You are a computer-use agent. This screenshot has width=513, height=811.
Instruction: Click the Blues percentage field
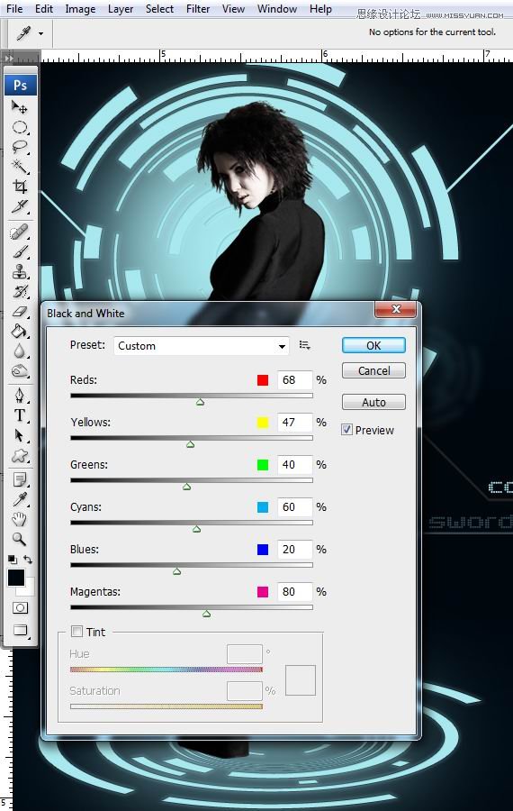coord(294,550)
